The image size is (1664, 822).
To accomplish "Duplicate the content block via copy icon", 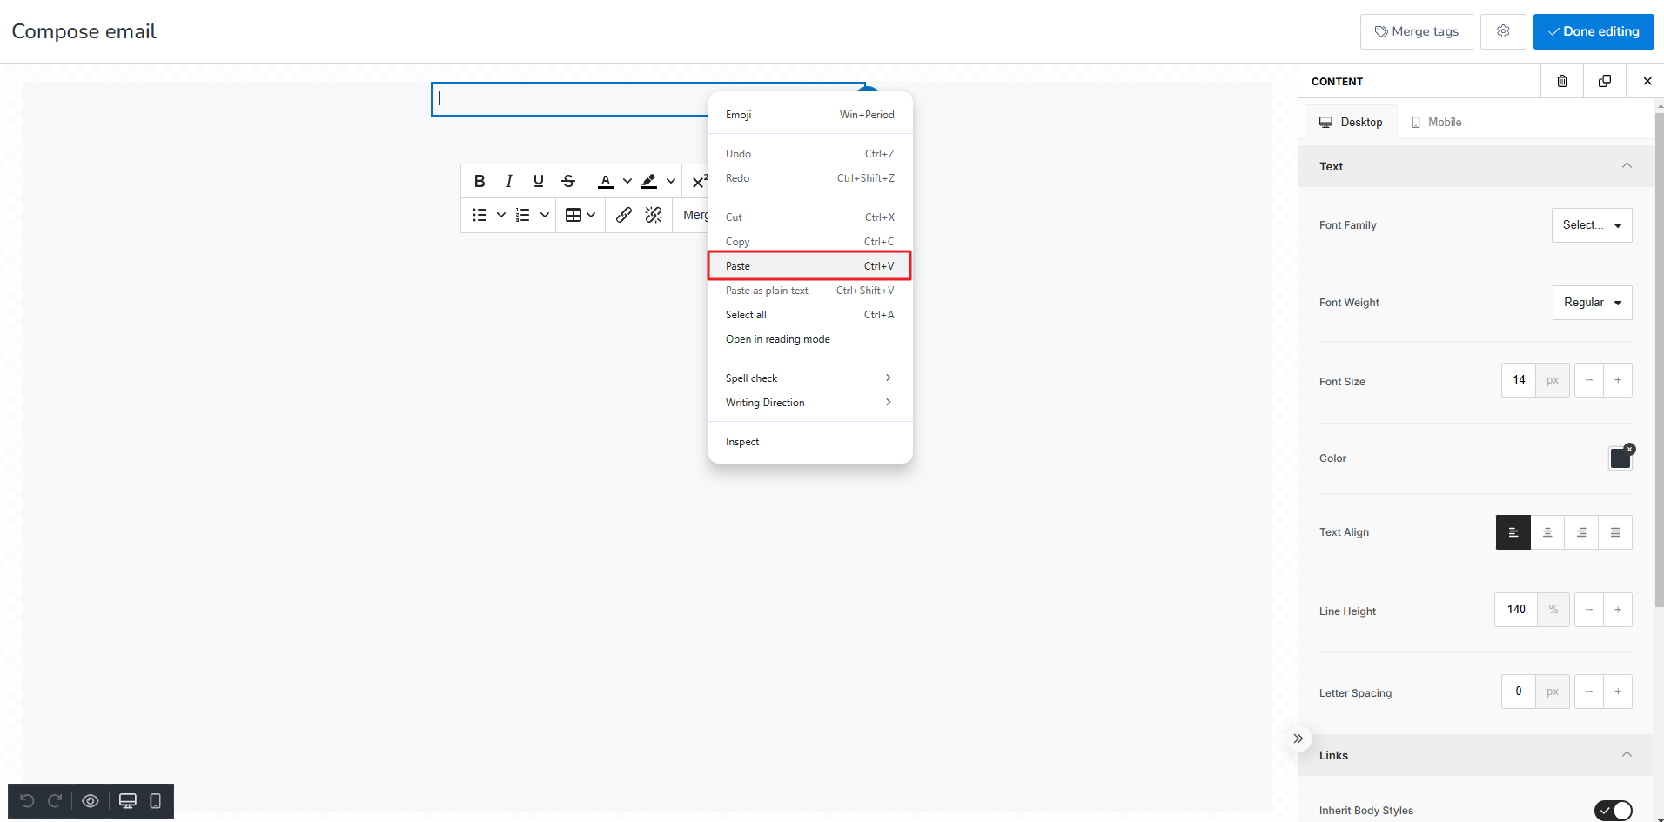I will pos(1605,81).
